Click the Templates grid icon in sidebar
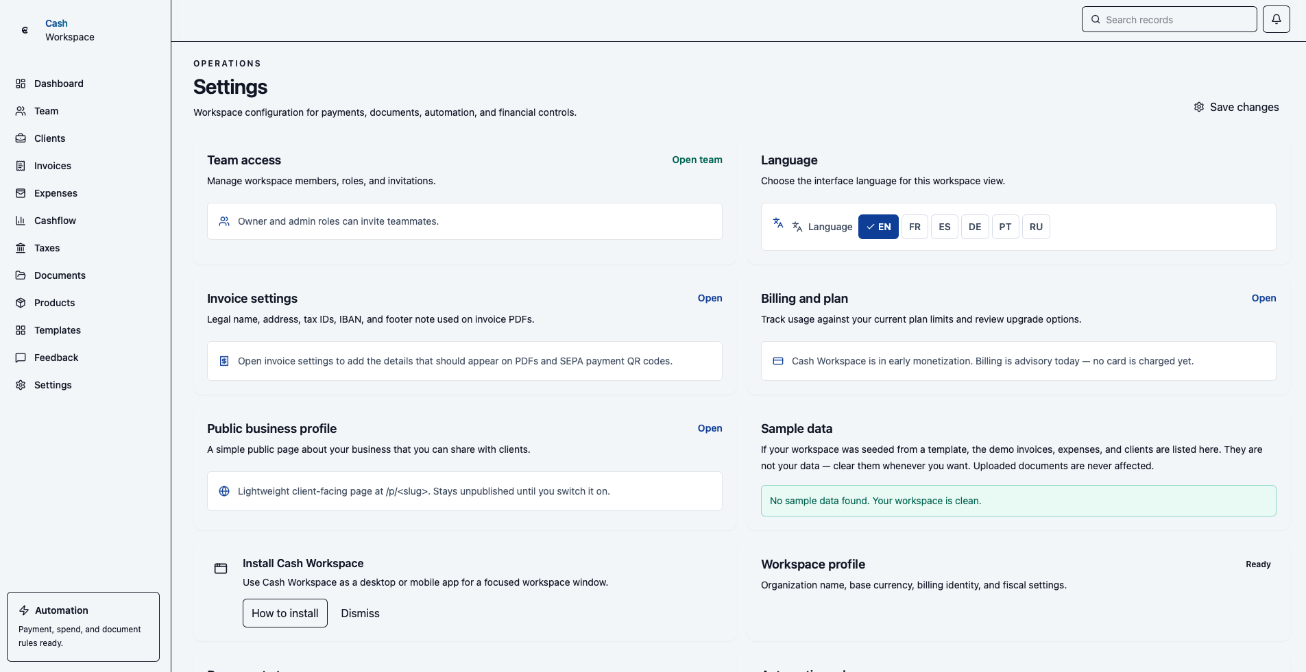 click(x=21, y=330)
